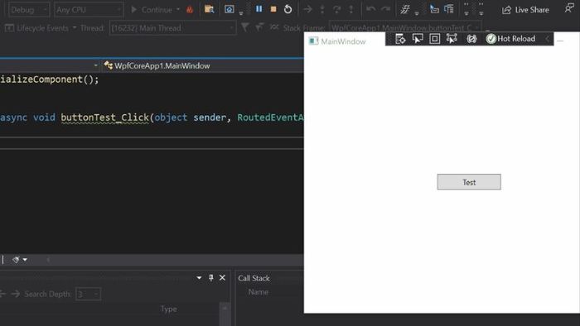Image resolution: width=580 pixels, height=326 pixels.
Task: Open the Any CPU platform dropdown
Action: point(89,10)
